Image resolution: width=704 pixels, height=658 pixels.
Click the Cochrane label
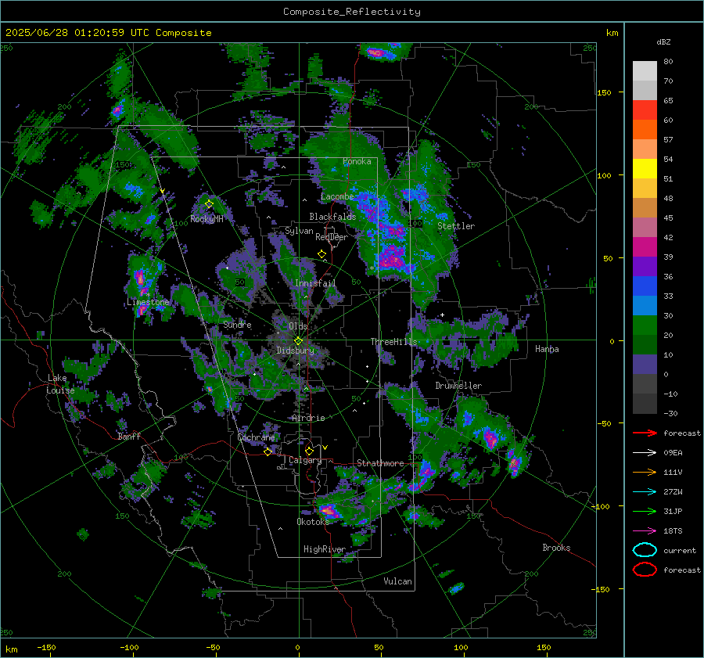click(256, 437)
